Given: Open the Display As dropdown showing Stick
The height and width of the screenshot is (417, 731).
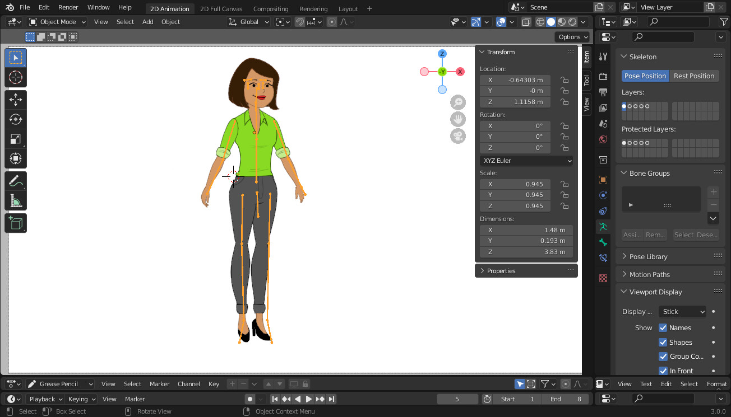Looking at the screenshot, I should point(682,311).
